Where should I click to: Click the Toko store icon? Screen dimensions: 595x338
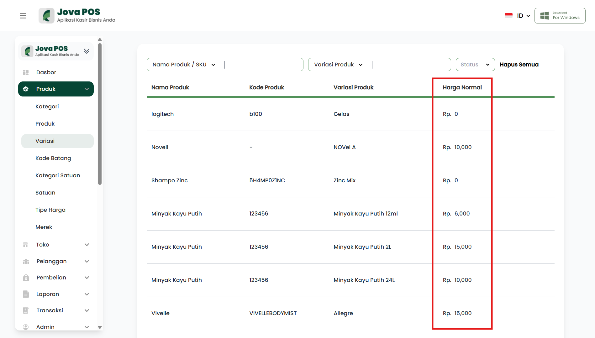pos(26,245)
